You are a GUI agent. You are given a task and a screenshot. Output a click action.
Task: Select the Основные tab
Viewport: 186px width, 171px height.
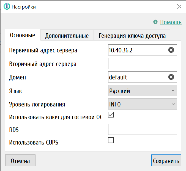(x=23, y=35)
